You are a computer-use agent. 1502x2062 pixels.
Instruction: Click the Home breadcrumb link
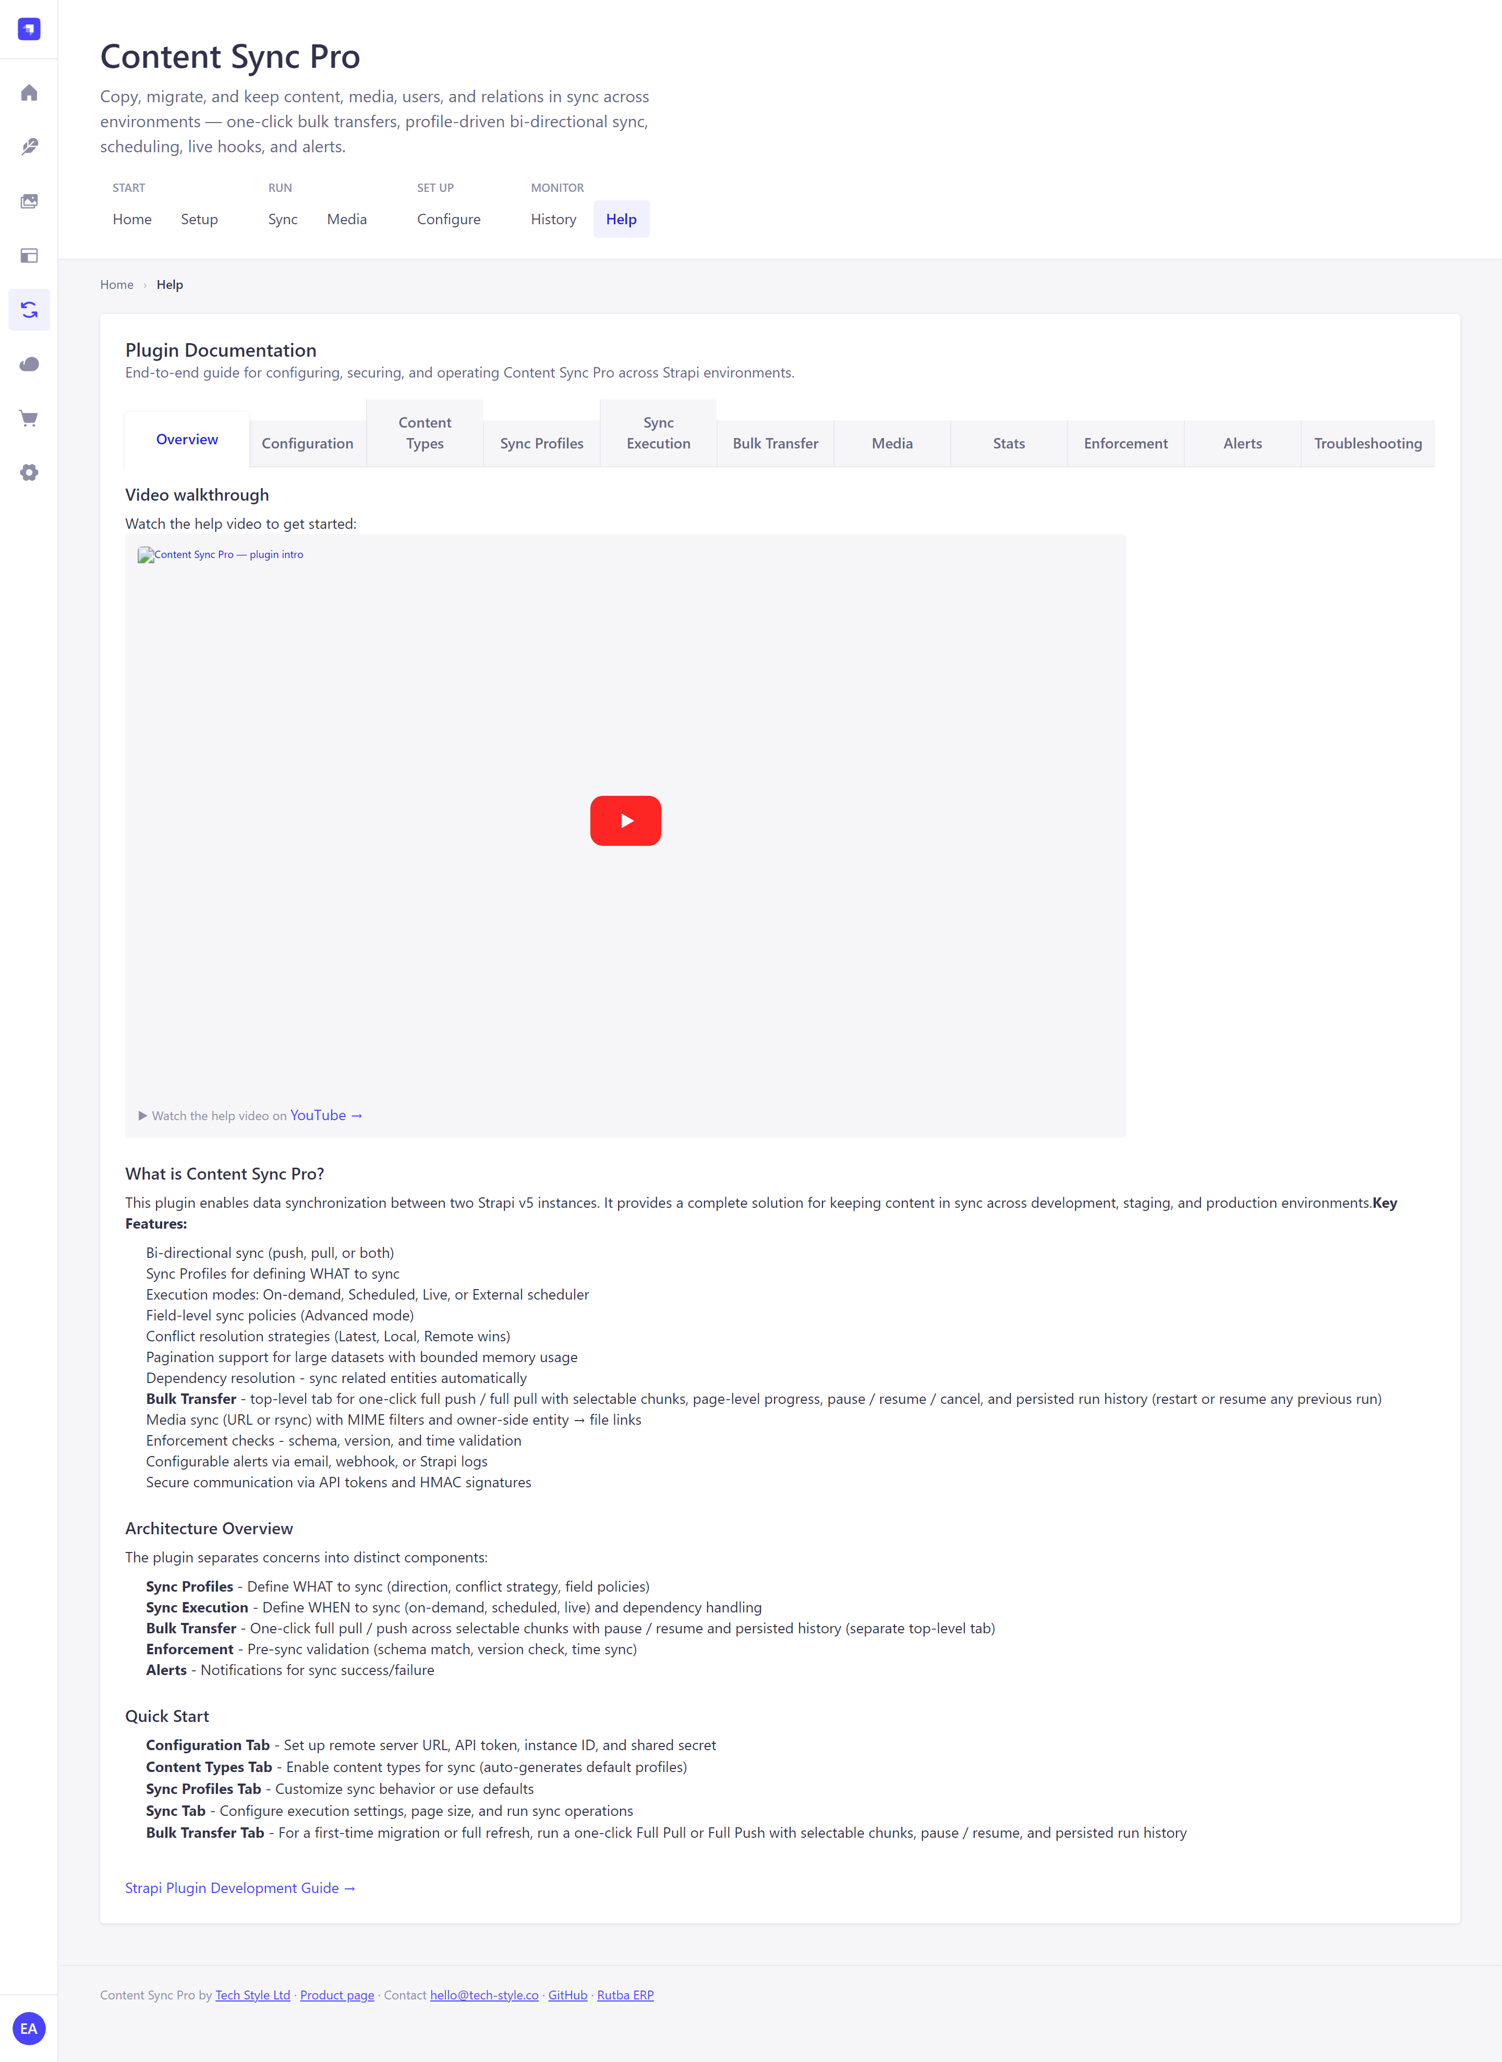tap(116, 285)
